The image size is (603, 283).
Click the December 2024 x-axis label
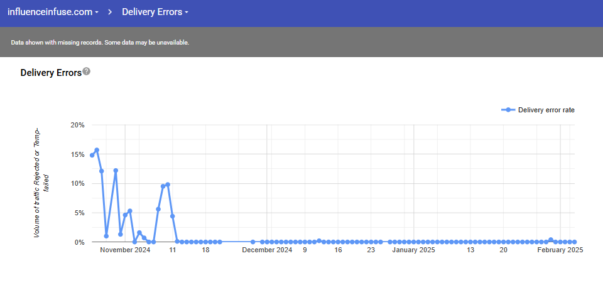point(267,250)
